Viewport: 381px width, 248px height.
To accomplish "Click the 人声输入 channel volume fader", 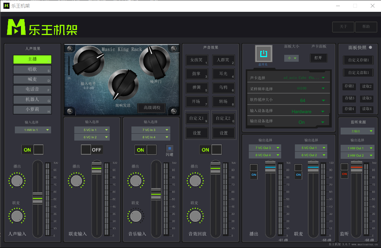I will [37, 198].
